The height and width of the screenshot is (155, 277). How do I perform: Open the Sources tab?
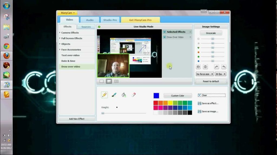86,27
